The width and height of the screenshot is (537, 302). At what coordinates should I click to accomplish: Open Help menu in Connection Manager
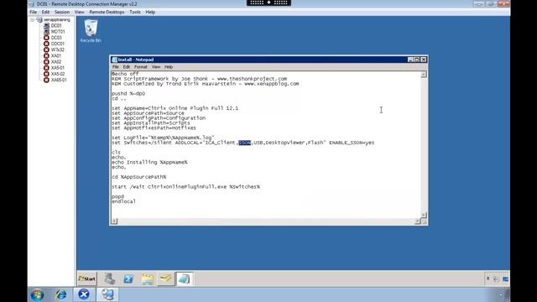click(x=150, y=12)
